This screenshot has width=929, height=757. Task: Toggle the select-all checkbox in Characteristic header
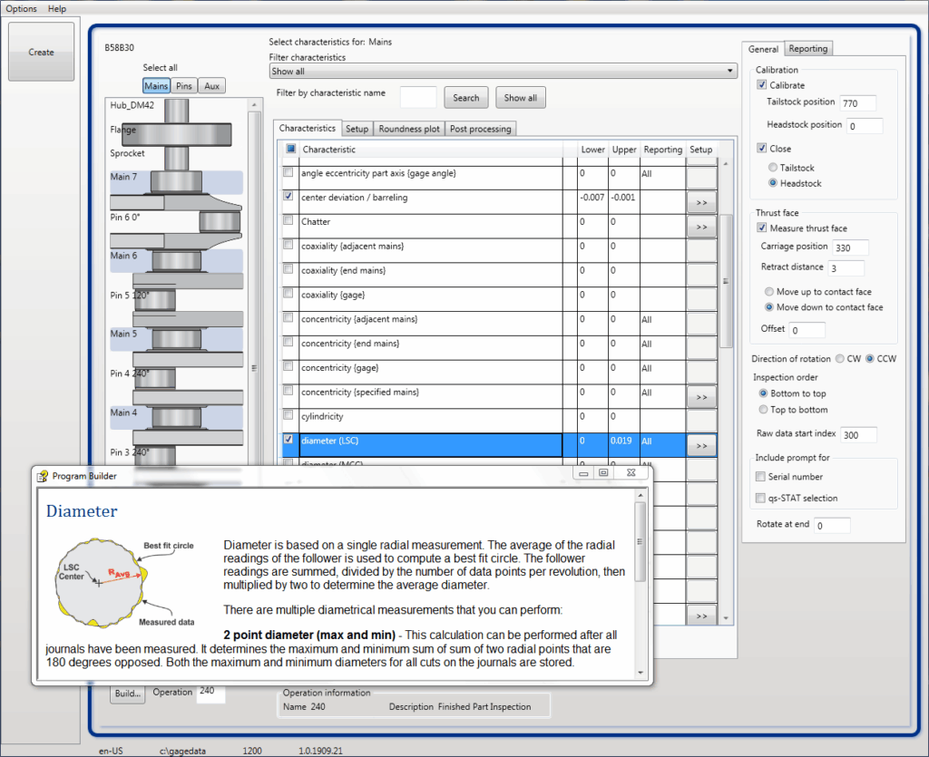point(290,150)
